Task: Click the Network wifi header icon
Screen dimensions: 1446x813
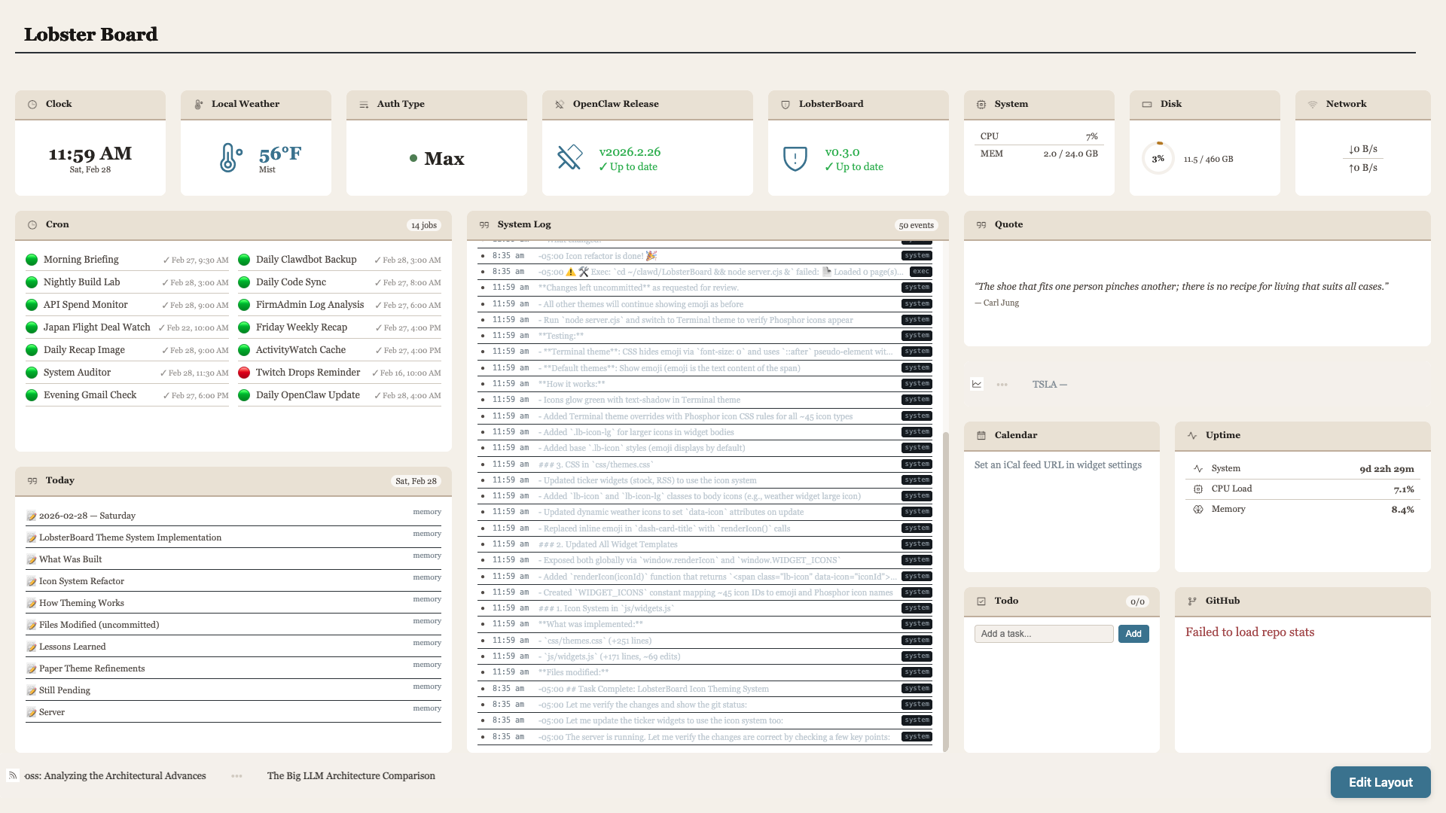Action: (1313, 105)
